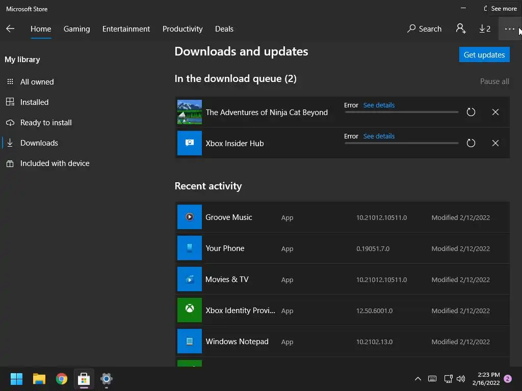Click The Adventures of Ninja Cat Beyond title

[x=267, y=113]
